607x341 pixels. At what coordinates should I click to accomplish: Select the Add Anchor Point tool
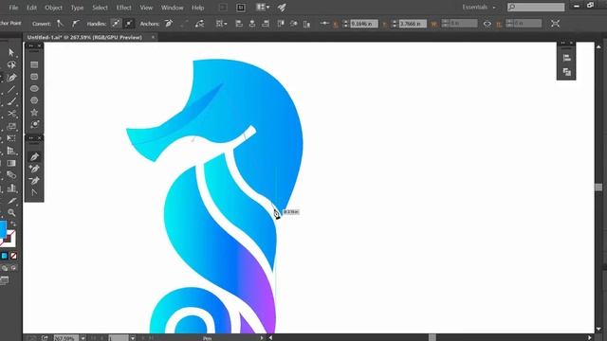(34, 169)
